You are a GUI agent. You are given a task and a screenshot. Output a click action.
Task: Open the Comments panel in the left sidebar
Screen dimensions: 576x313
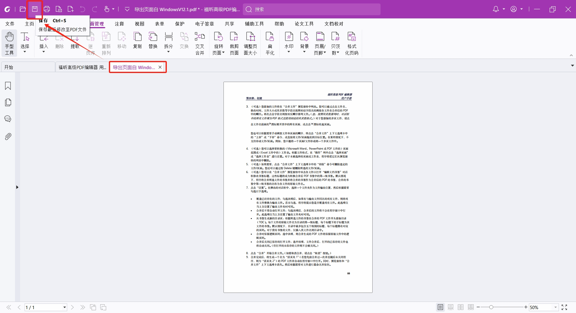point(8,119)
